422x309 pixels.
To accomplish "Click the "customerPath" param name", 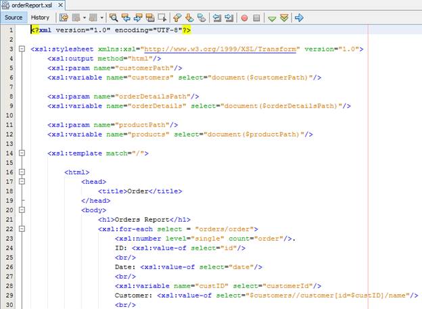I will 144,68.
